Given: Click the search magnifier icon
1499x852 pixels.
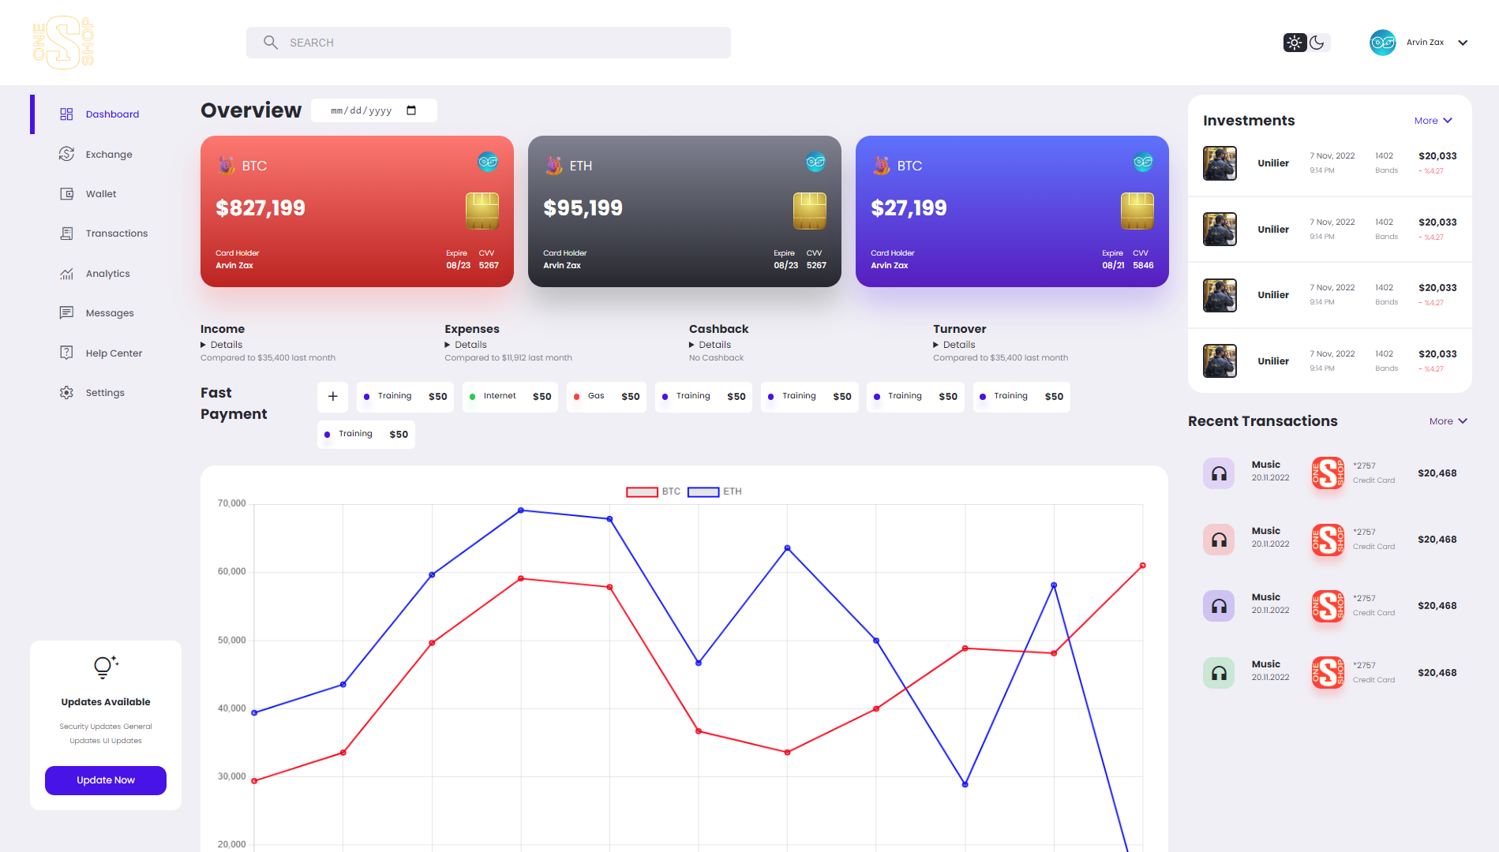Looking at the screenshot, I should coord(271,43).
